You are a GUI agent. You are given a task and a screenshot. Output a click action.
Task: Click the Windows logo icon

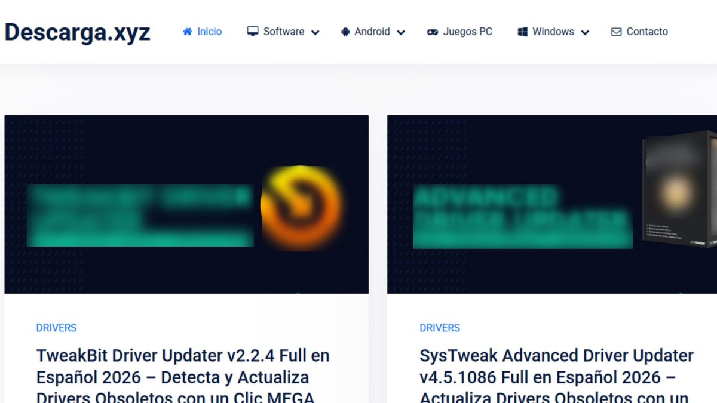tap(523, 32)
